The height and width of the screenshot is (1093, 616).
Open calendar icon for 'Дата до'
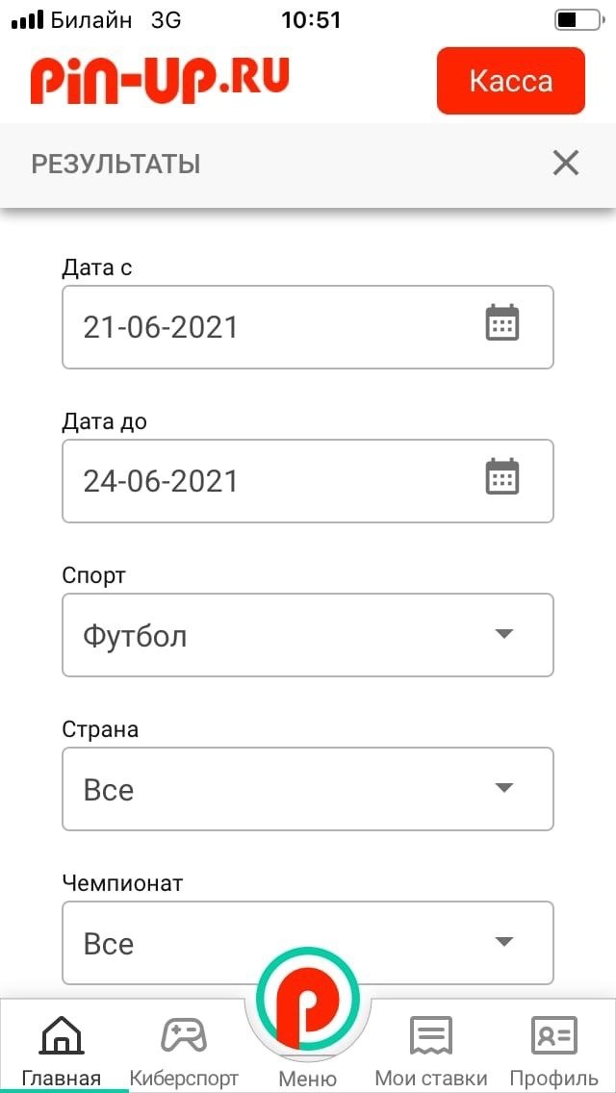(501, 477)
